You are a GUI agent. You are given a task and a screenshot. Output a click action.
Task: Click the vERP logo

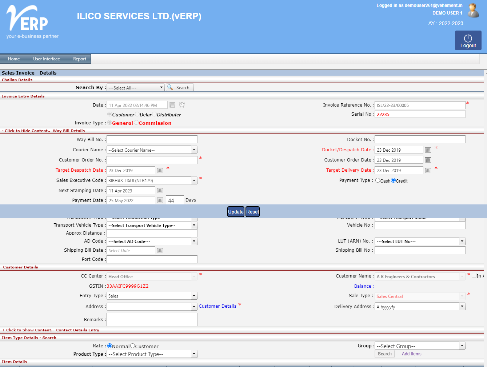[32, 22]
